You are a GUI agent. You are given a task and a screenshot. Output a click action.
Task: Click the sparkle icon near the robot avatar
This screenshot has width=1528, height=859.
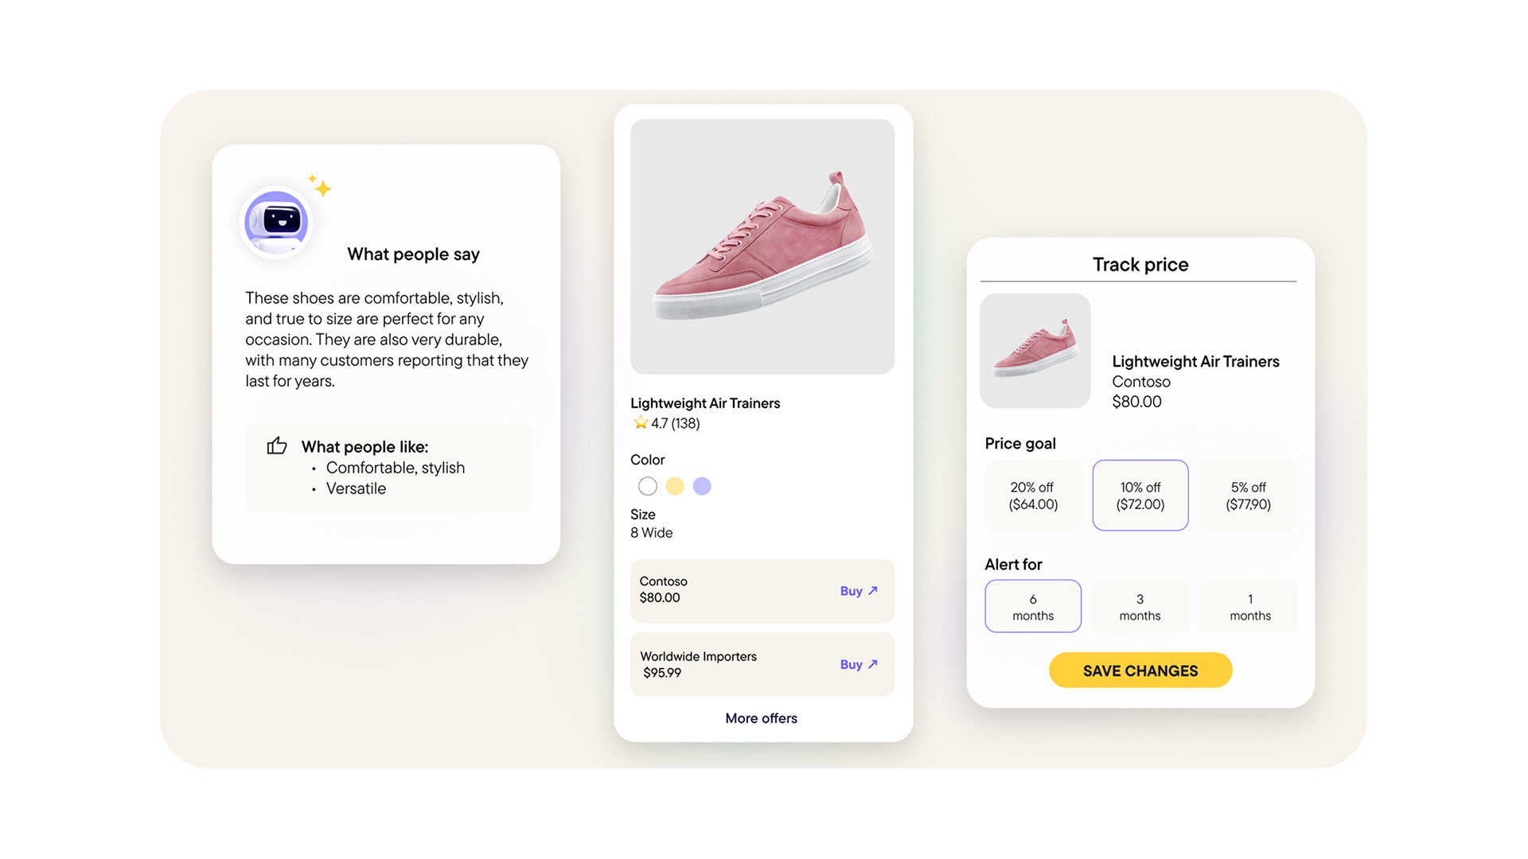(x=321, y=186)
